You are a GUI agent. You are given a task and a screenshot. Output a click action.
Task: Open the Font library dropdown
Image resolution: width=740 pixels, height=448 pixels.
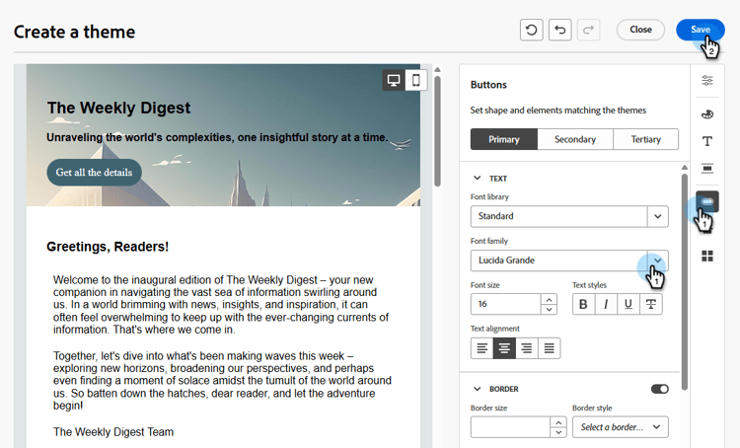(x=569, y=216)
